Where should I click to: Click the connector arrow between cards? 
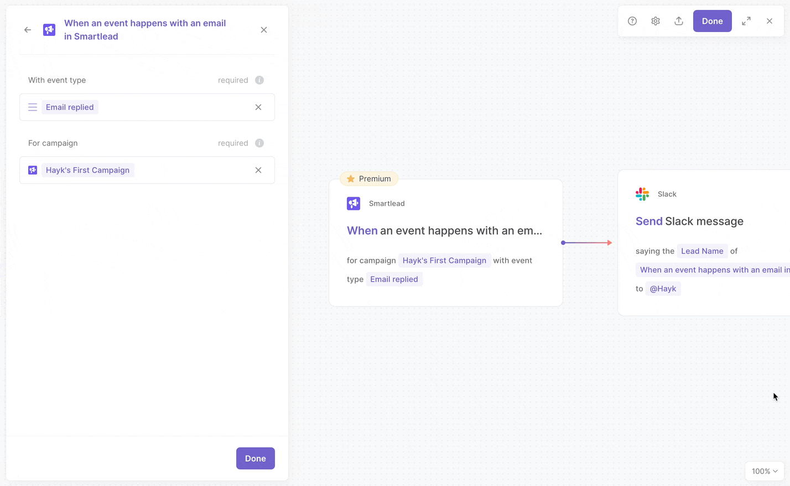(x=586, y=242)
